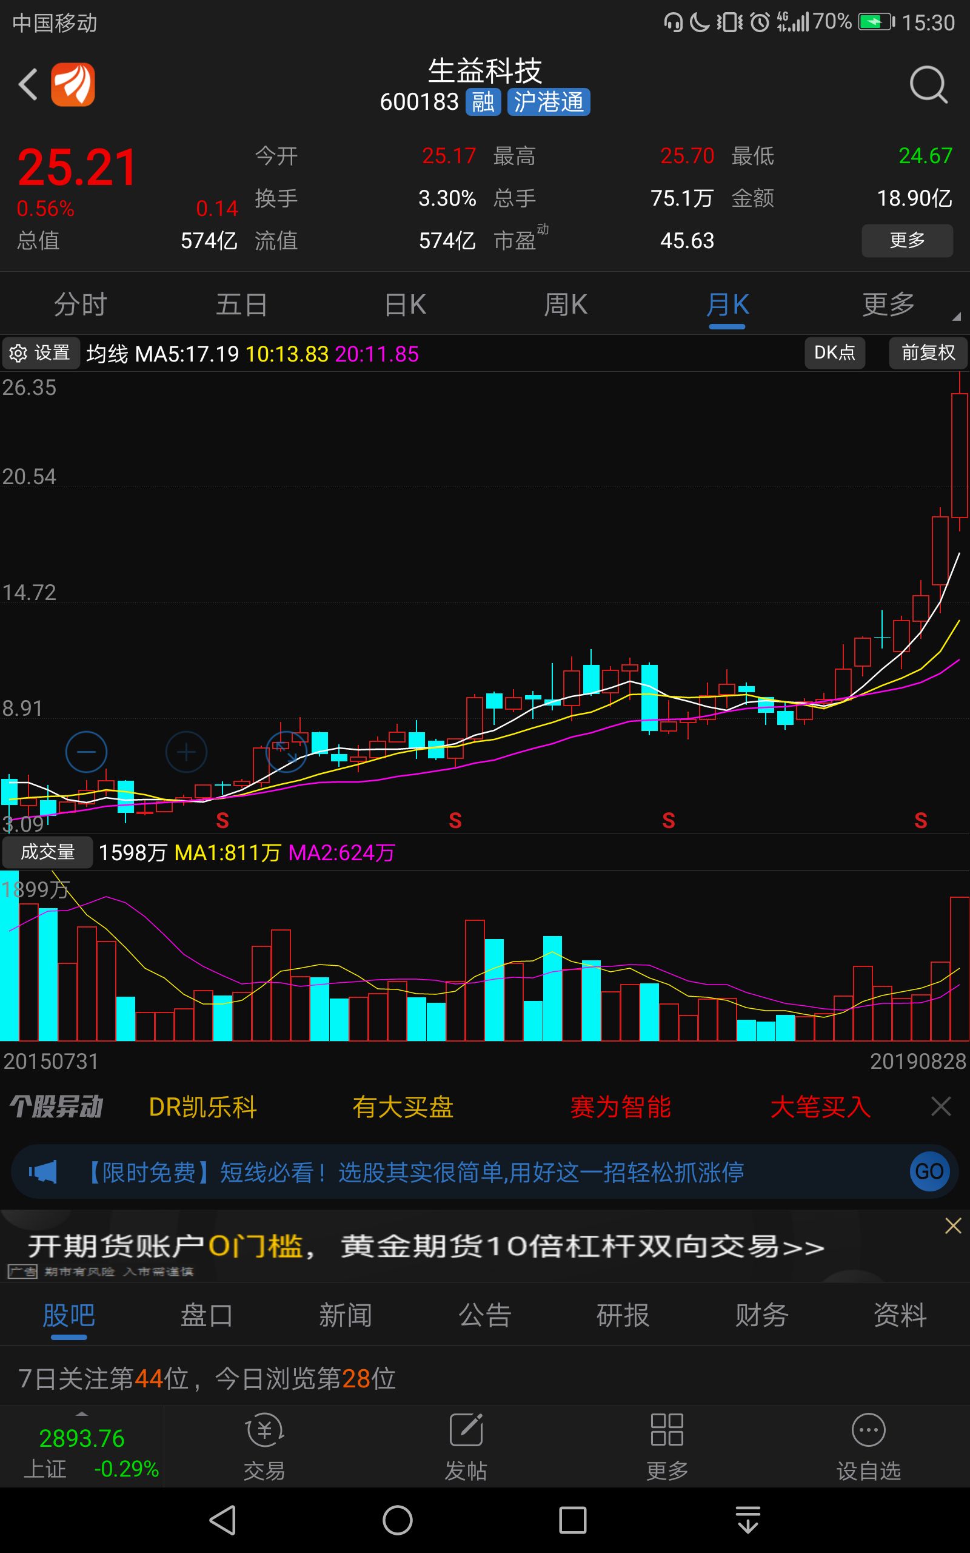The width and height of the screenshot is (970, 1553).
Task: Open the 资料 tab
Action: pyautogui.click(x=900, y=1316)
